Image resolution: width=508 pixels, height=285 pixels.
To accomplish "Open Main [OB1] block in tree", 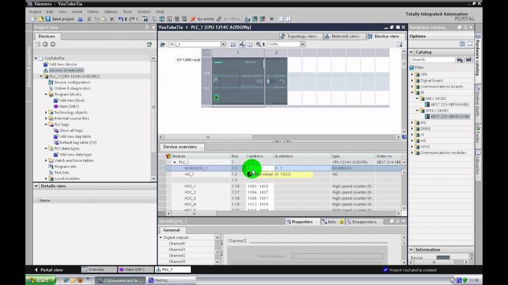I will [x=69, y=107].
